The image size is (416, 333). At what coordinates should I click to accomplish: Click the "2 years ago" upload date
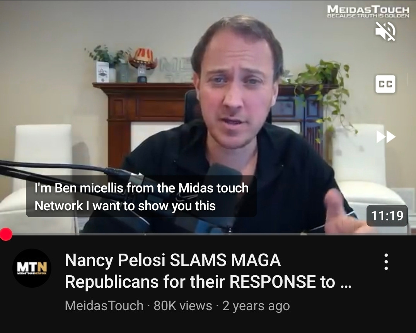[256, 306]
